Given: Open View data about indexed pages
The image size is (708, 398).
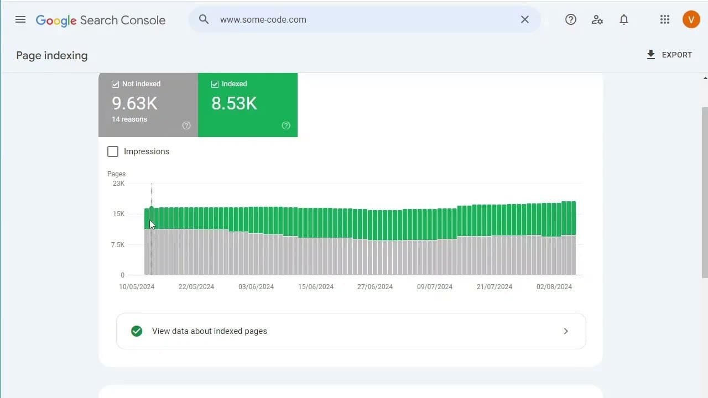Looking at the screenshot, I should click(351, 331).
